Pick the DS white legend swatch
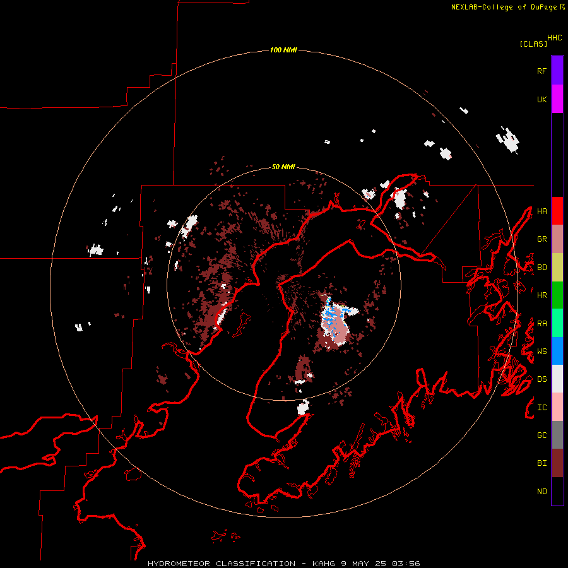 (x=557, y=379)
